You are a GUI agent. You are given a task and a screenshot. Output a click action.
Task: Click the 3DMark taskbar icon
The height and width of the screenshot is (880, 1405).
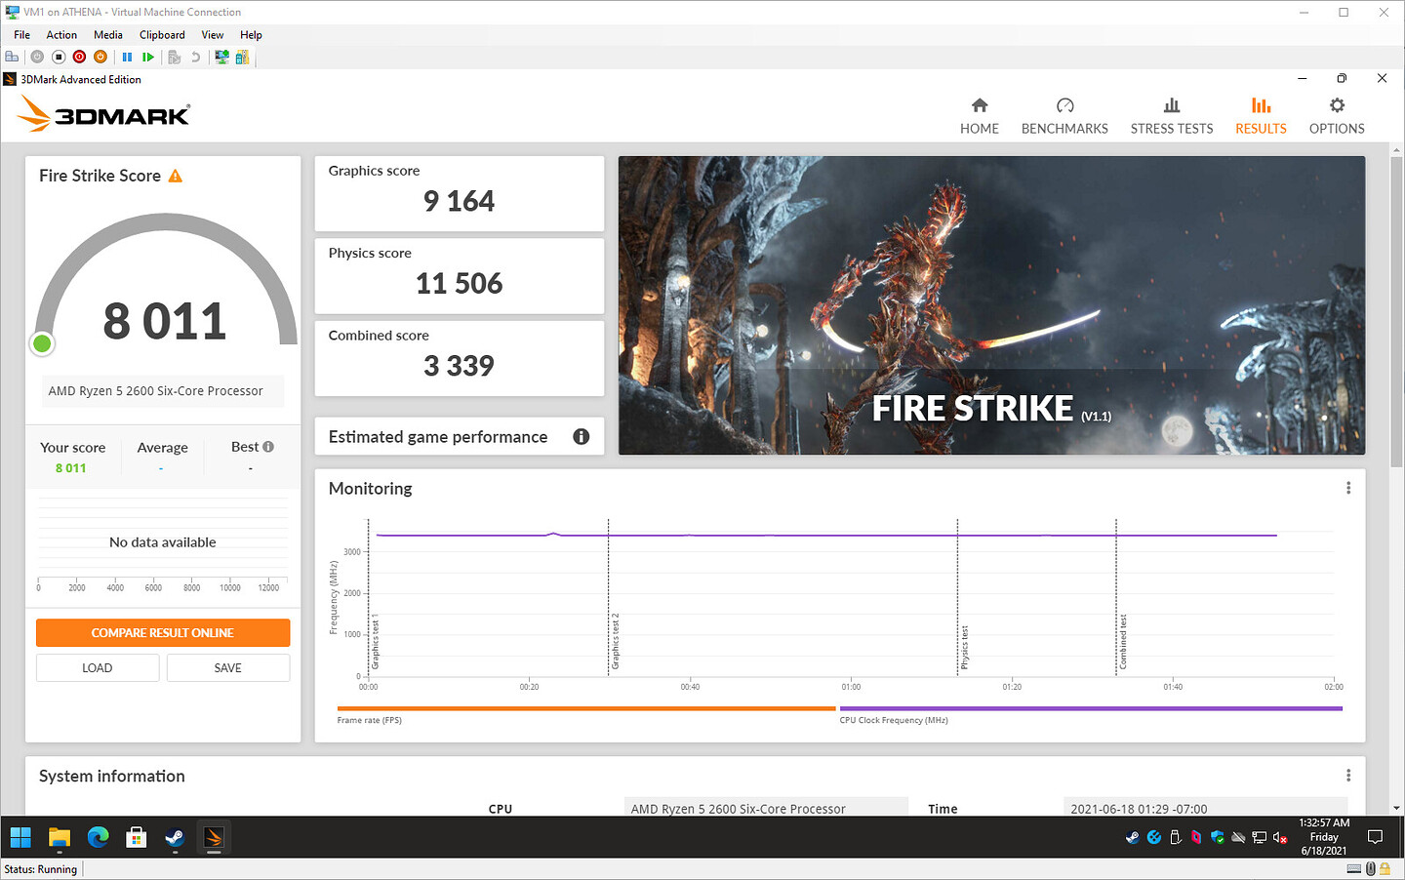click(214, 837)
